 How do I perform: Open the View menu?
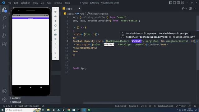pos(35,3)
